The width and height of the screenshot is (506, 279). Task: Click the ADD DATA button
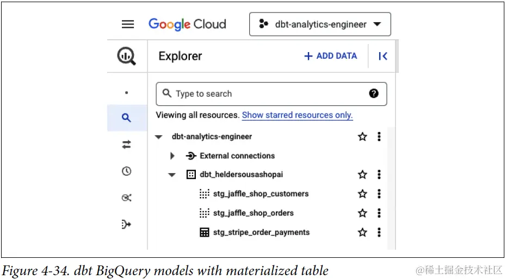pyautogui.click(x=330, y=56)
